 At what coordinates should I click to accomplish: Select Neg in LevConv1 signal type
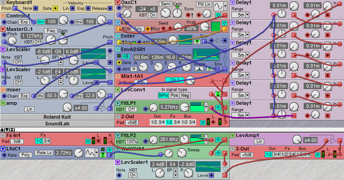click(x=185, y=95)
